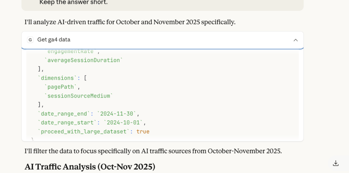Click the sessionSourceMedium dimension value
This screenshot has width=349, height=173.
78,96
